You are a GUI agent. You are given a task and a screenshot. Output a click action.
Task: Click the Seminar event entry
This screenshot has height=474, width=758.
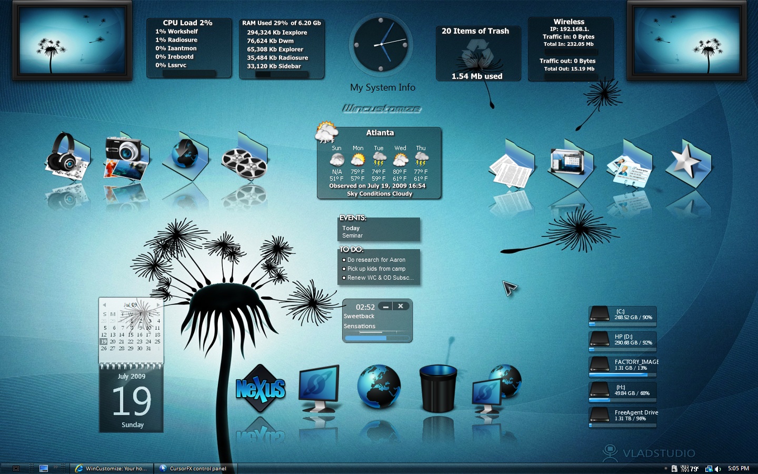click(x=353, y=235)
